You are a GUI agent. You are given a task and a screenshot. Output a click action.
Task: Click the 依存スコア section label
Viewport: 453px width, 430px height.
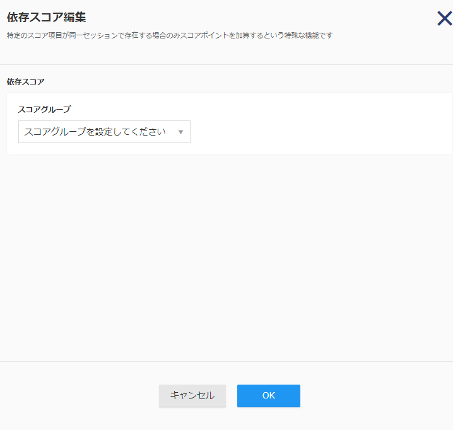click(x=25, y=82)
